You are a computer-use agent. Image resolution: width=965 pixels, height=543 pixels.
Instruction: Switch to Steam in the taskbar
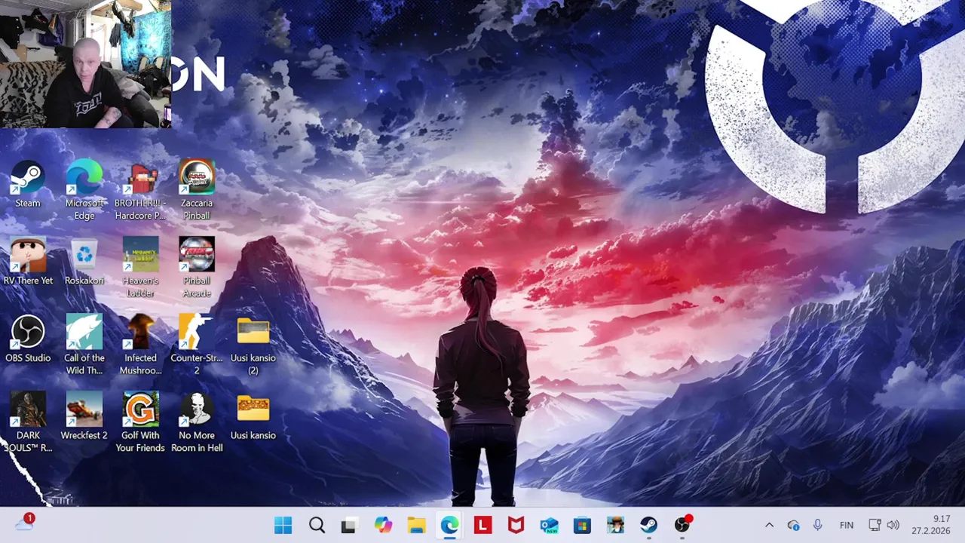648,525
